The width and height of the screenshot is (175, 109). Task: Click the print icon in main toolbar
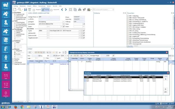80,10
